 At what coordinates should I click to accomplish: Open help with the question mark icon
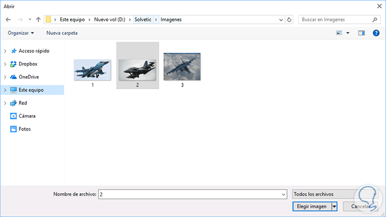pos(376,33)
